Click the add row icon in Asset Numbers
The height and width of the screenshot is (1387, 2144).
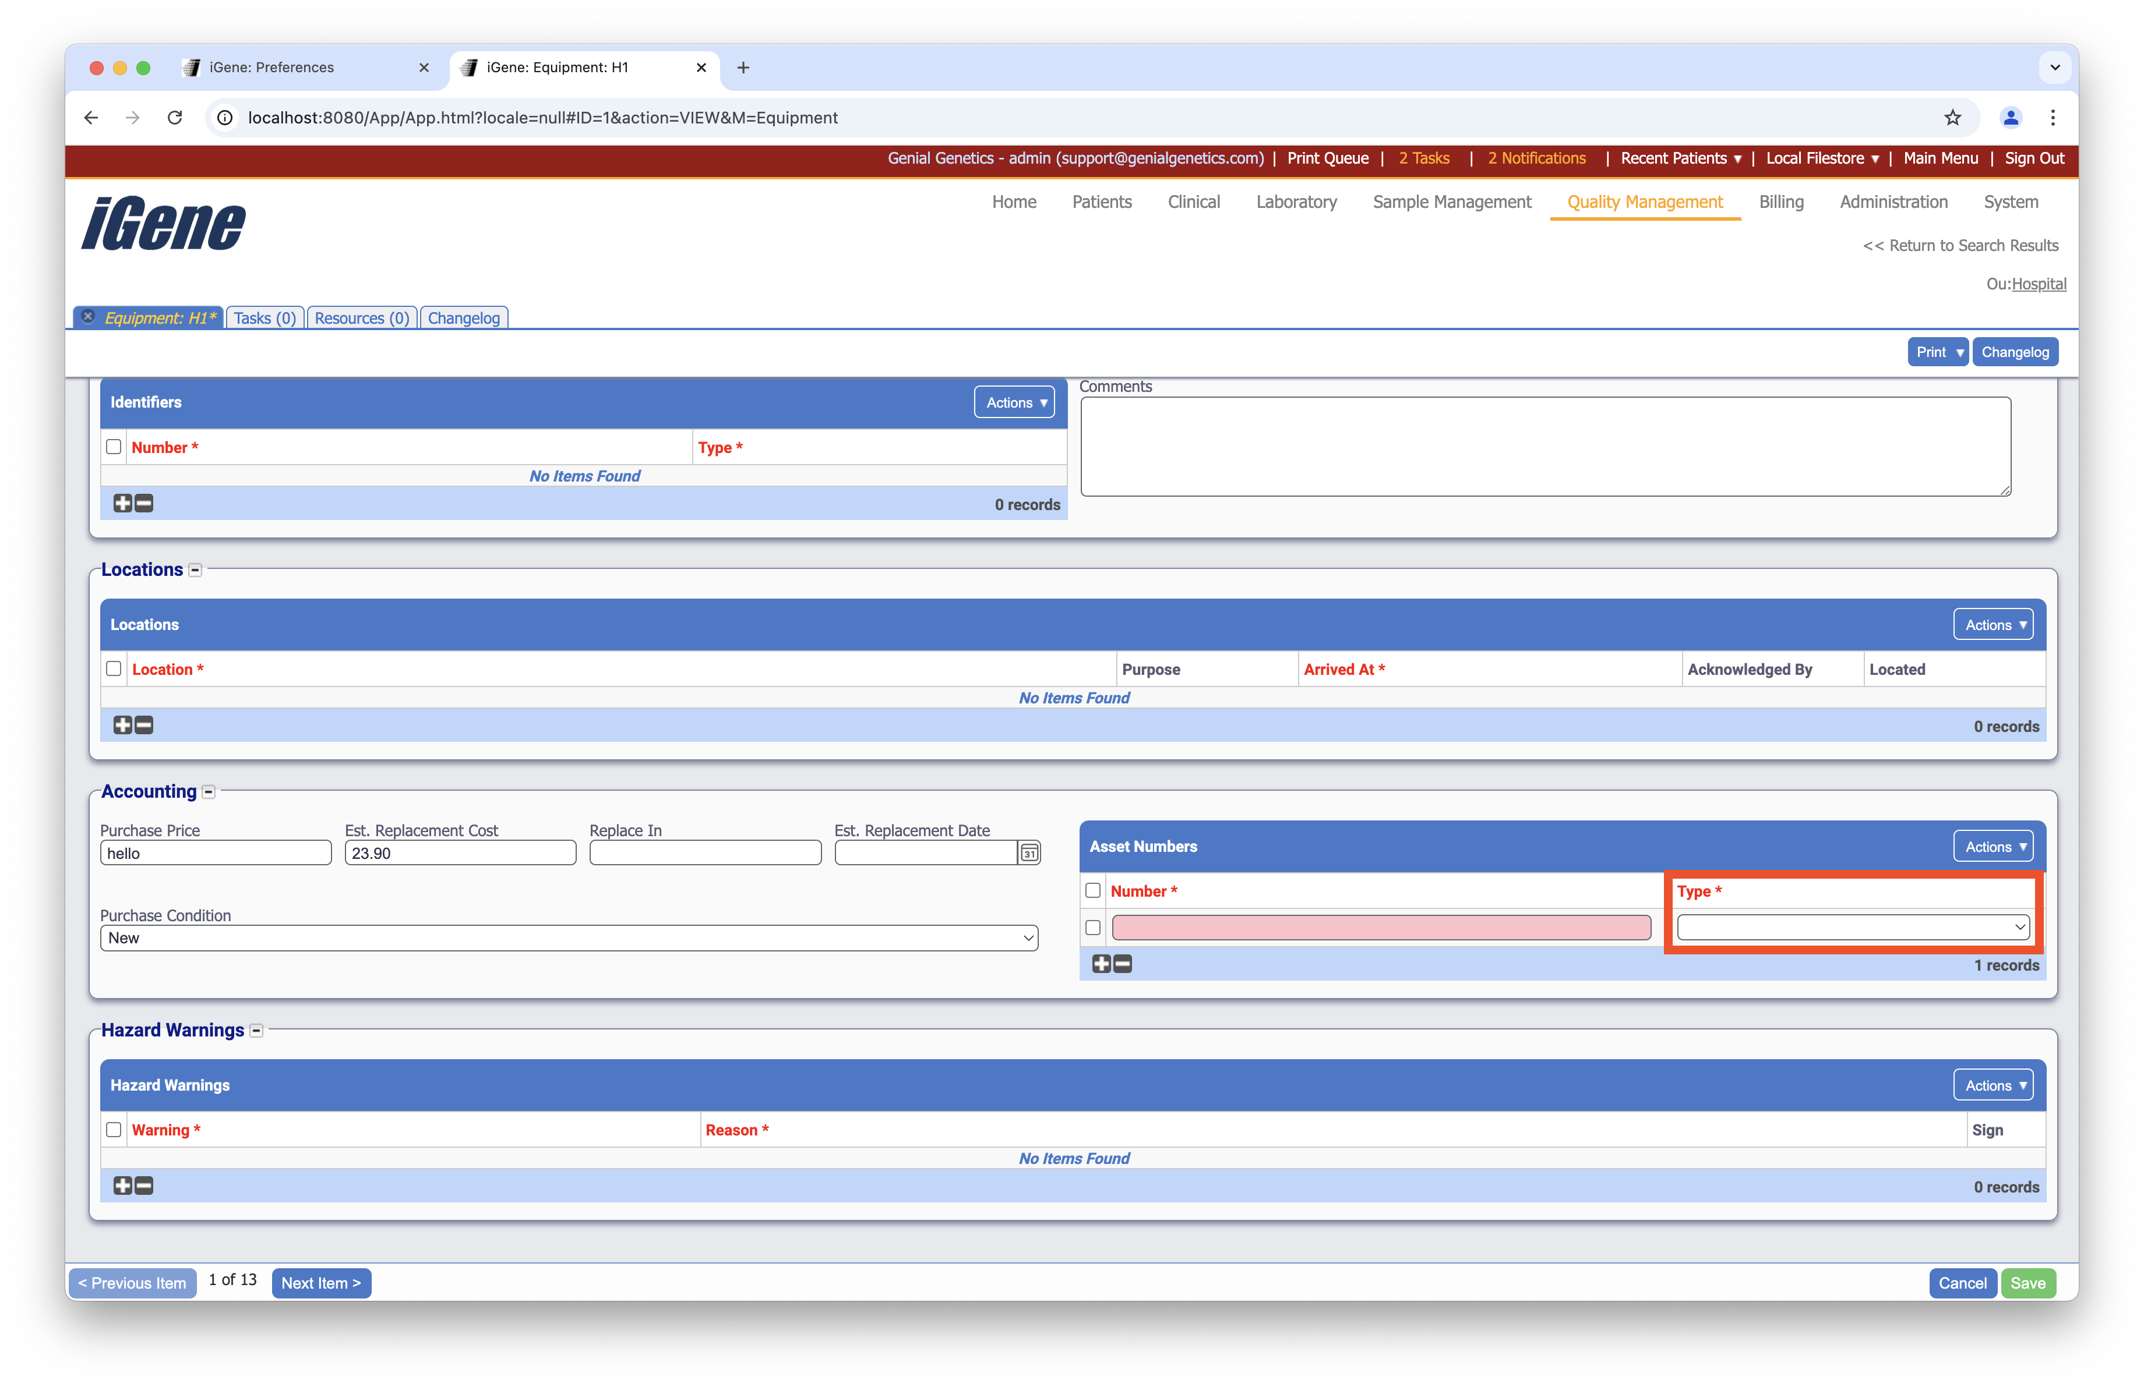coord(1101,964)
